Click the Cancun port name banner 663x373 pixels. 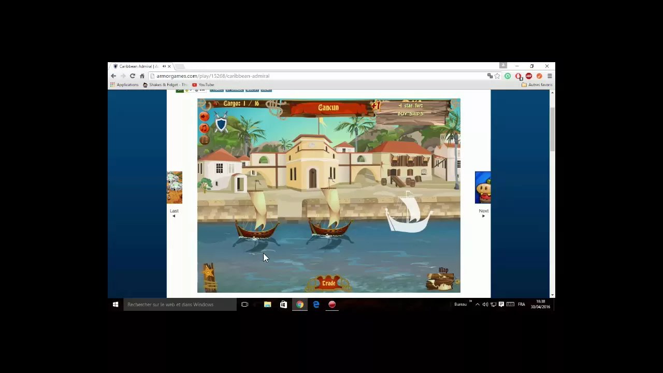coord(328,108)
